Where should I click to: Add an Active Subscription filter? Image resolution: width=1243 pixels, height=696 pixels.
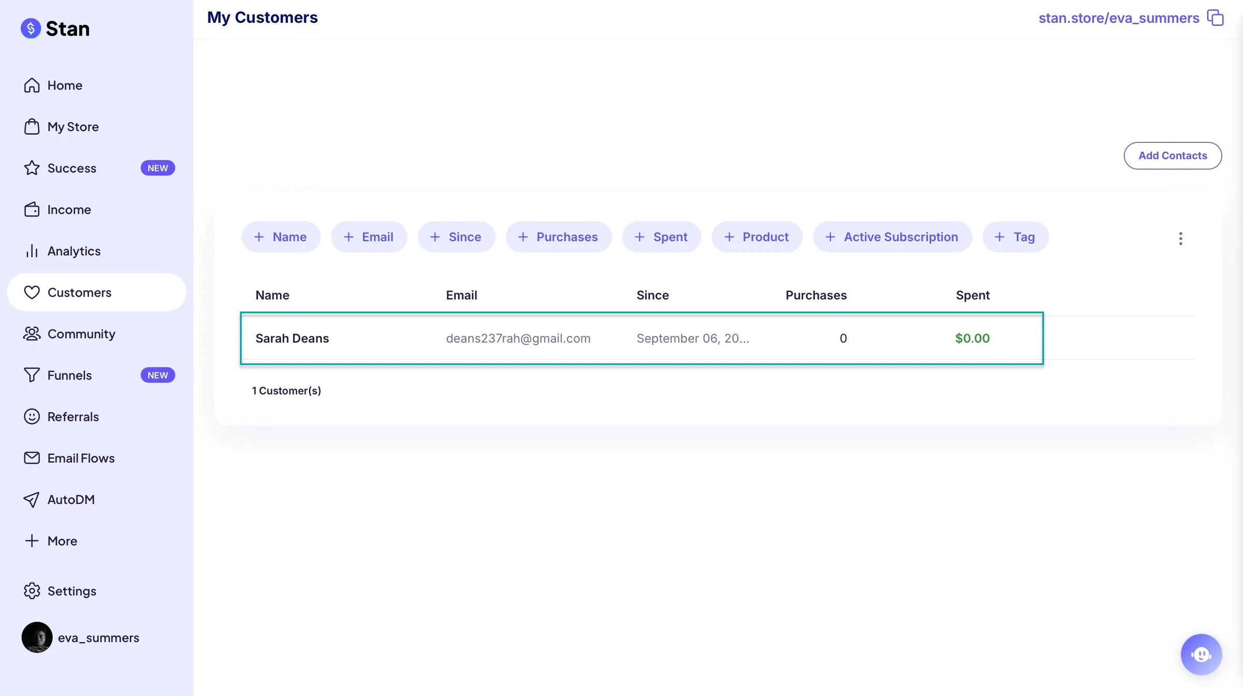pos(892,237)
